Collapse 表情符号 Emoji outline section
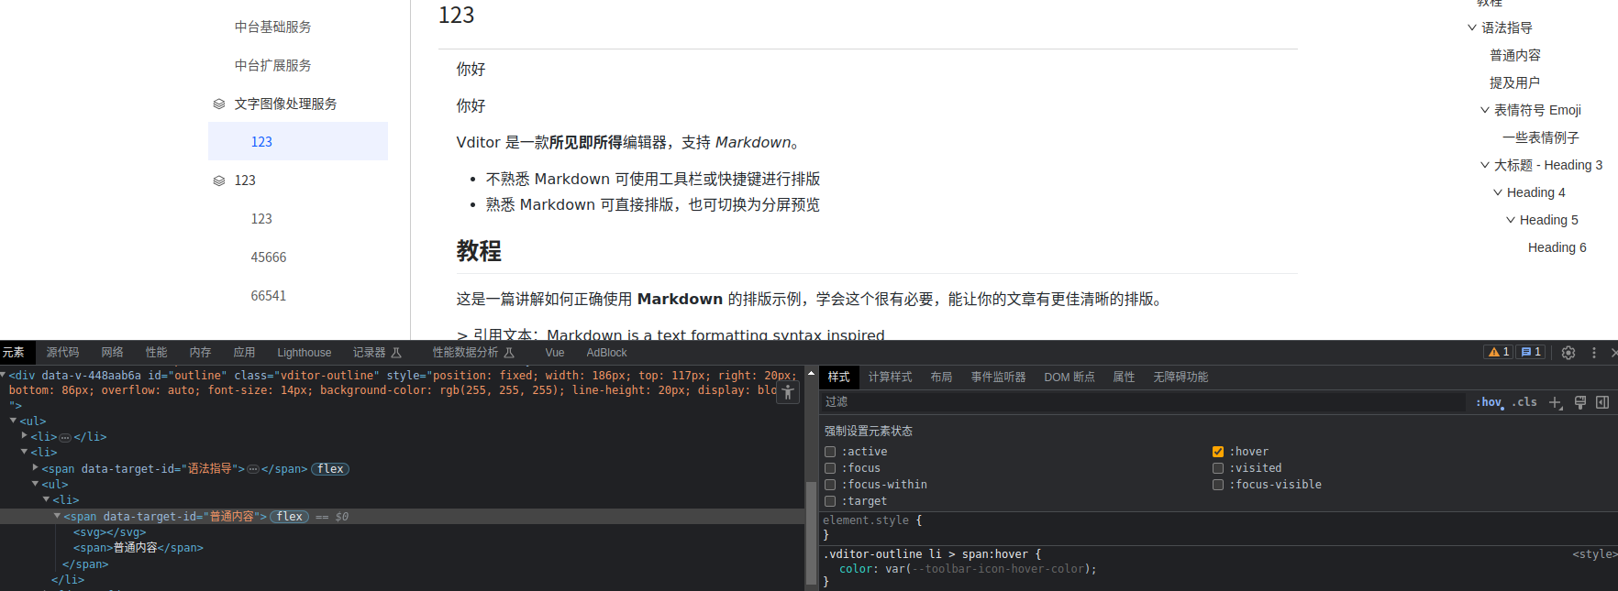1618x591 pixels. click(x=1485, y=110)
